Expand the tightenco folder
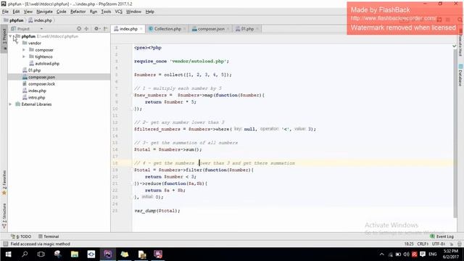Image resolution: width=464 pixels, height=261 pixels. 24,57
